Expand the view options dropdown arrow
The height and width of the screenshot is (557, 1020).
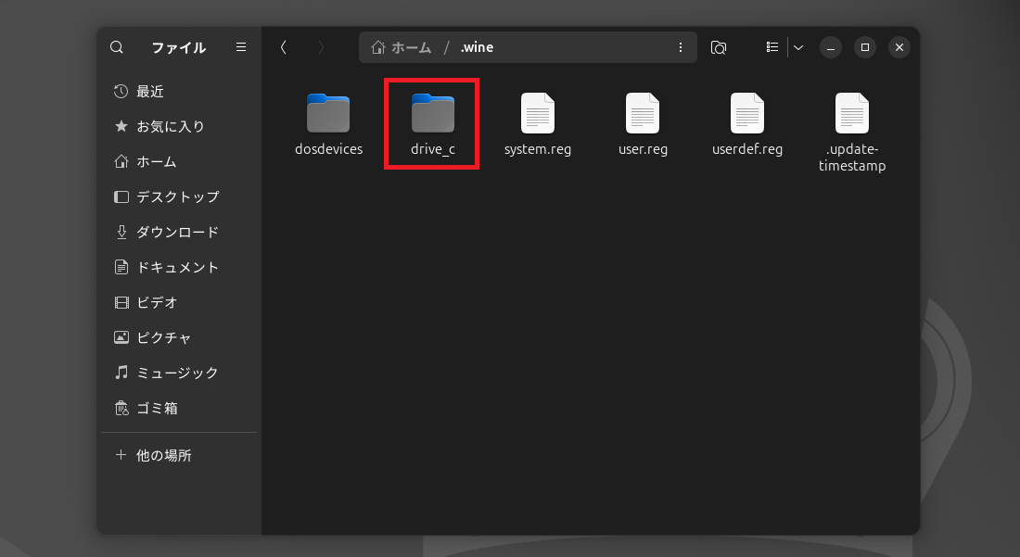pyautogui.click(x=797, y=47)
